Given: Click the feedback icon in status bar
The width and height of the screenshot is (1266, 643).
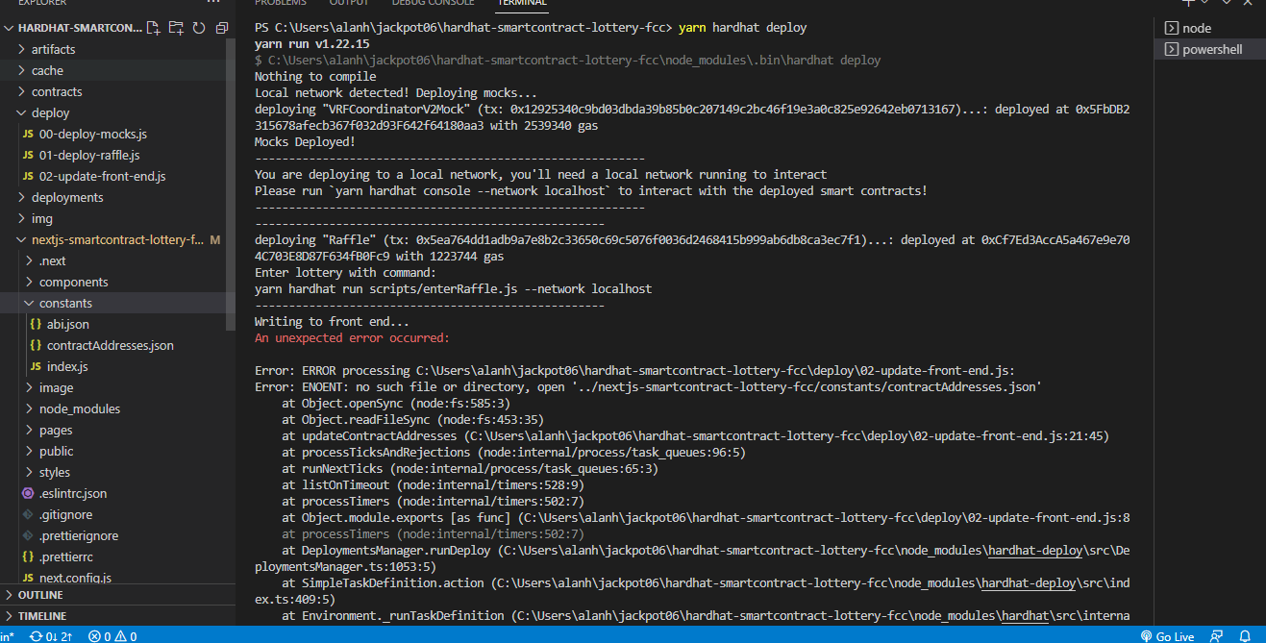Looking at the screenshot, I should click(x=1217, y=636).
